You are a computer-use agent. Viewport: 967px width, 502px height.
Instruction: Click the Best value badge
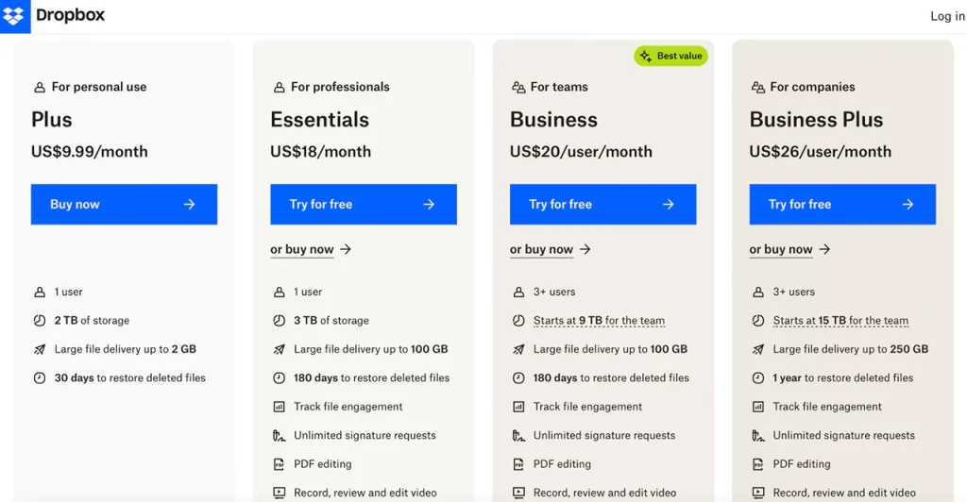(x=670, y=56)
